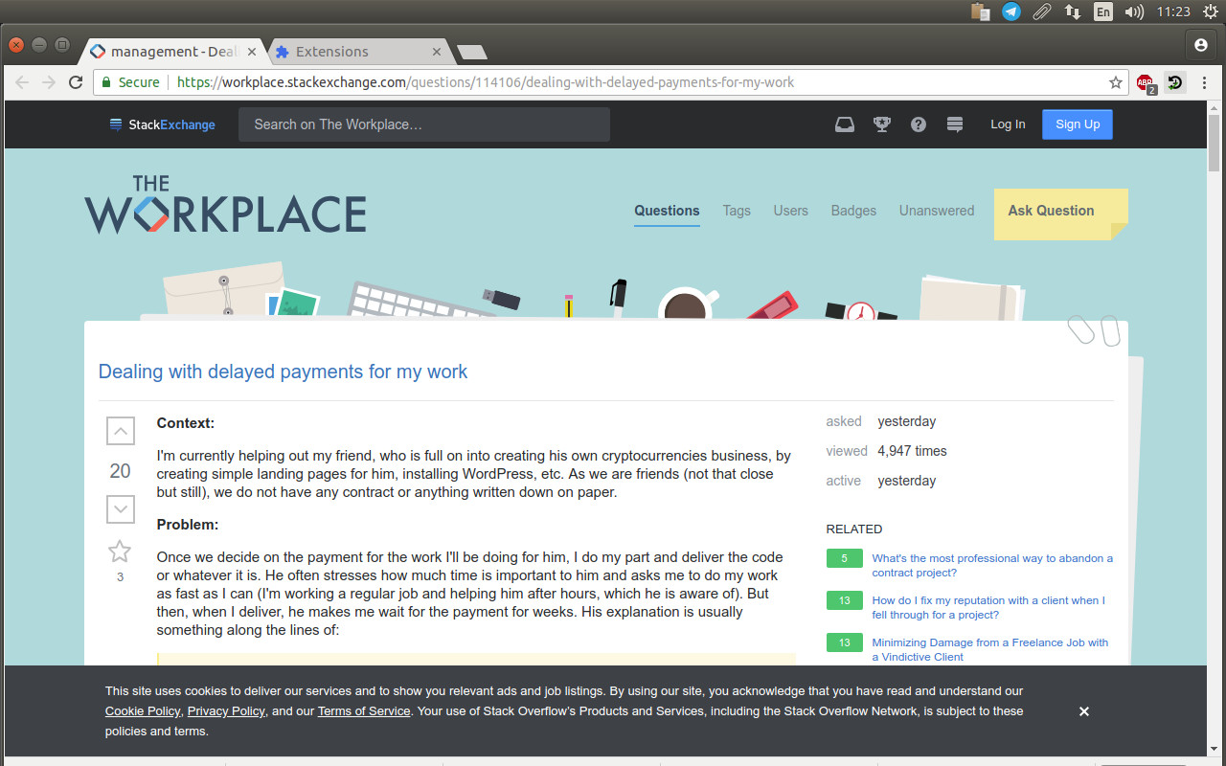This screenshot has width=1226, height=766.
Task: Open the En keyboard layout indicator
Action: tap(1103, 12)
